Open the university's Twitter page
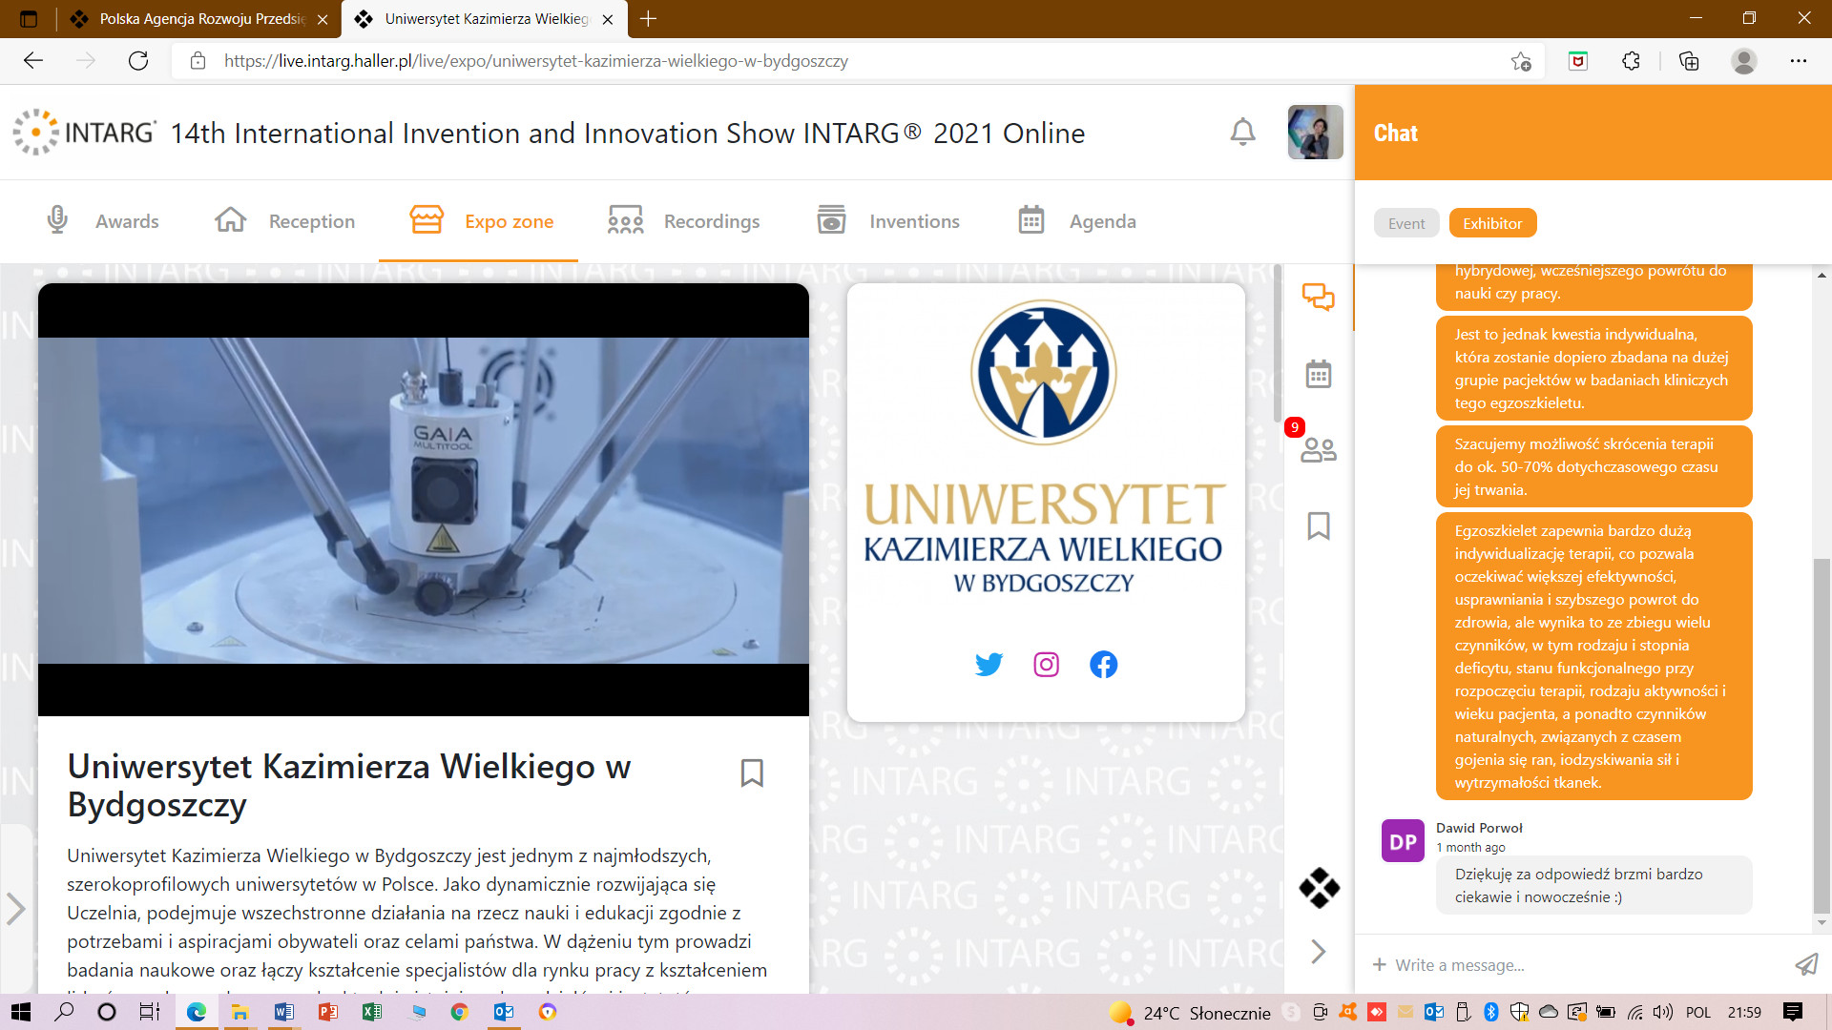The image size is (1832, 1030). coord(989,664)
